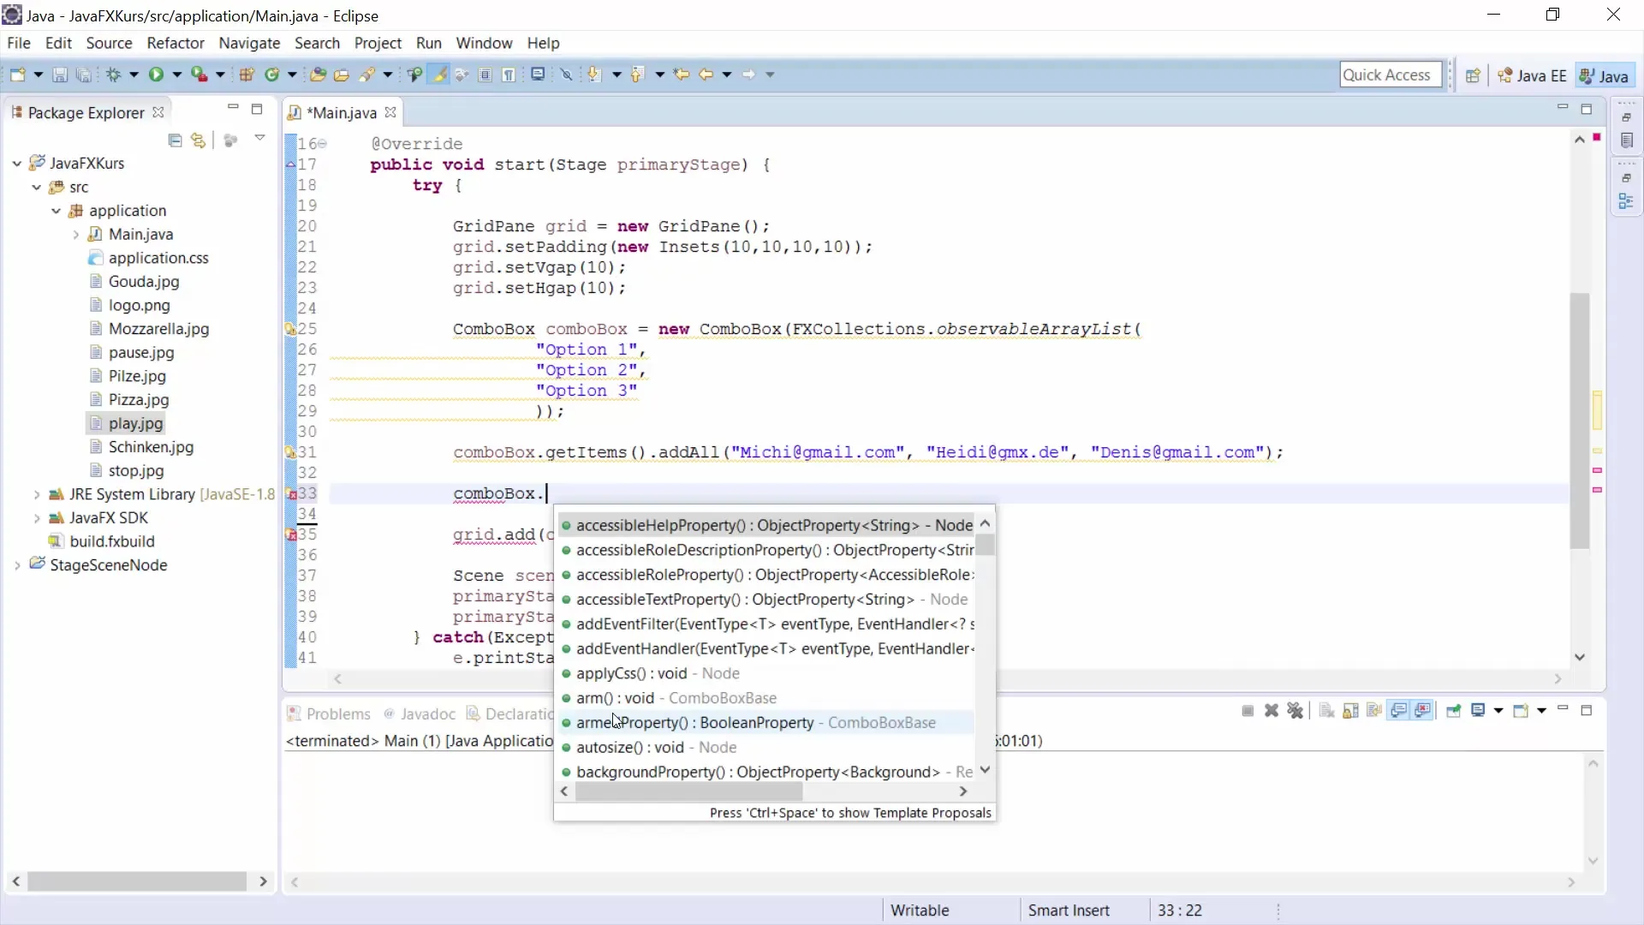
Task: Toggle console Scroll Lock
Action: (1351, 711)
